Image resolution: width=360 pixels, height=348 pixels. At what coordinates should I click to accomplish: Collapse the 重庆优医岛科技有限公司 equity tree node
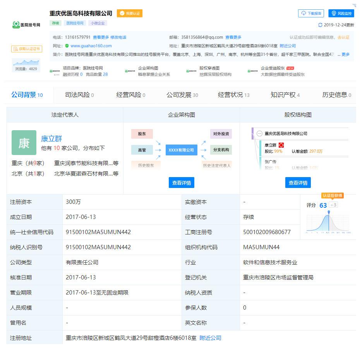pyautogui.click(x=259, y=134)
